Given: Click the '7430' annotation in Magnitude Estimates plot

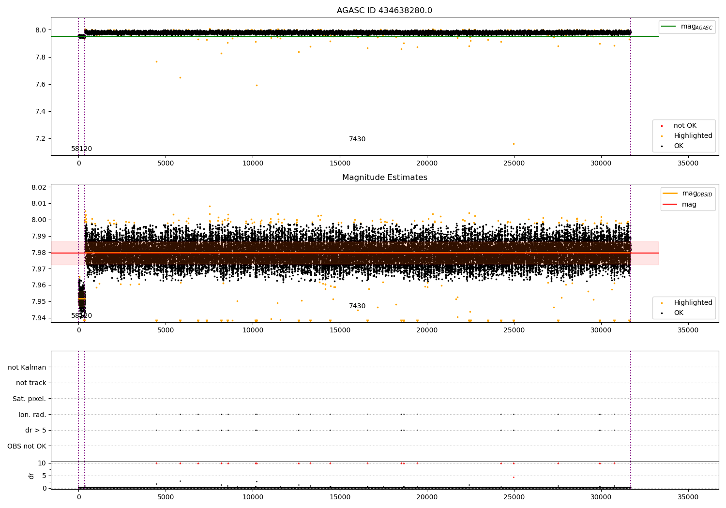Looking at the screenshot, I should (x=357, y=306).
